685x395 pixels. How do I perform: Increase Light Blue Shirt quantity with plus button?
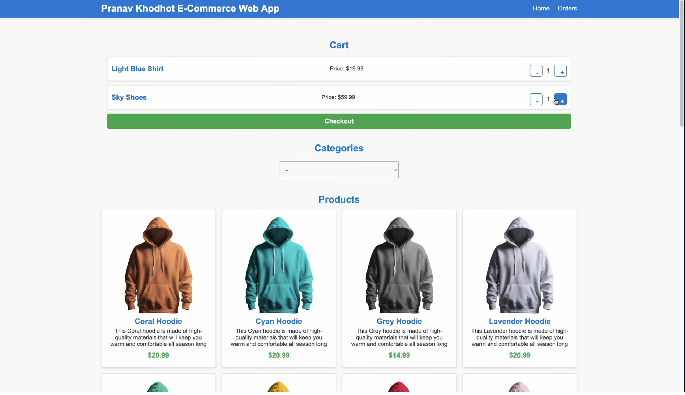pyautogui.click(x=560, y=71)
